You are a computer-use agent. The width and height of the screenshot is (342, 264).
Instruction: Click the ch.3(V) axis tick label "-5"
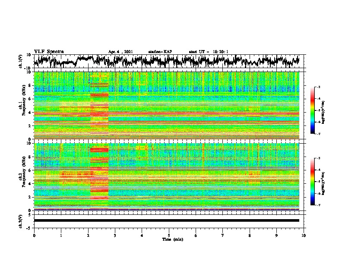pos(29,228)
